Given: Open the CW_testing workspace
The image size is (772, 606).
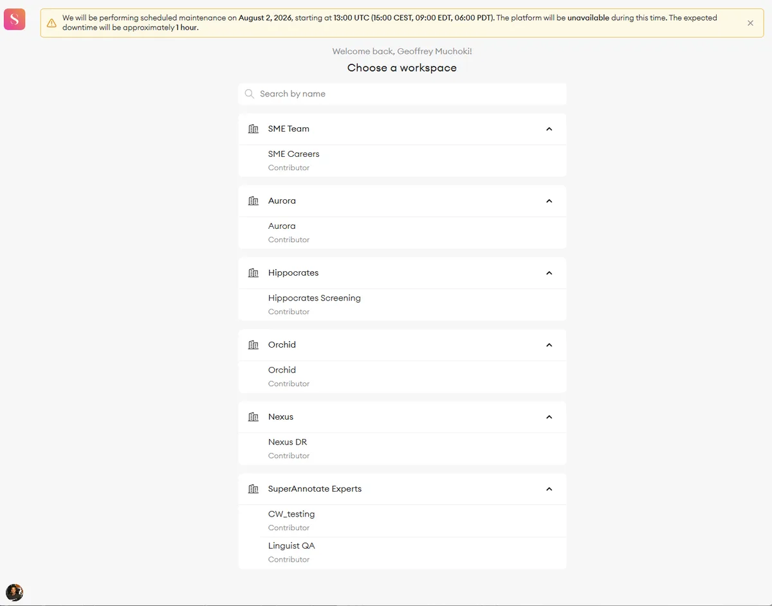Looking at the screenshot, I should pyautogui.click(x=402, y=521).
